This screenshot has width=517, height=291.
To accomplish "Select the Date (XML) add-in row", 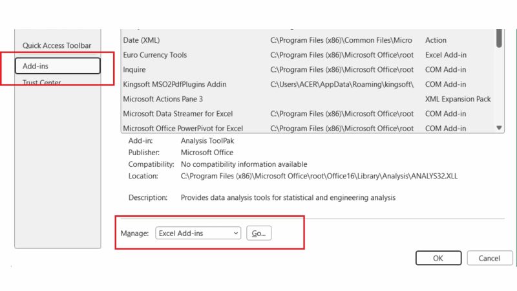I will (x=309, y=40).
